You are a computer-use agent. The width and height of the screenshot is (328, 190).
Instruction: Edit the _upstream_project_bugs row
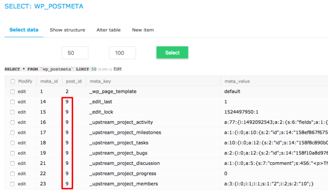22,153
